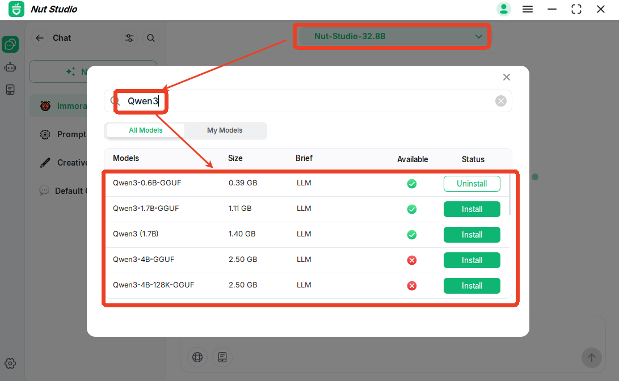Screen dimensions: 619x381
Task: Click the Default chat bubble icon
Action: tap(44, 191)
